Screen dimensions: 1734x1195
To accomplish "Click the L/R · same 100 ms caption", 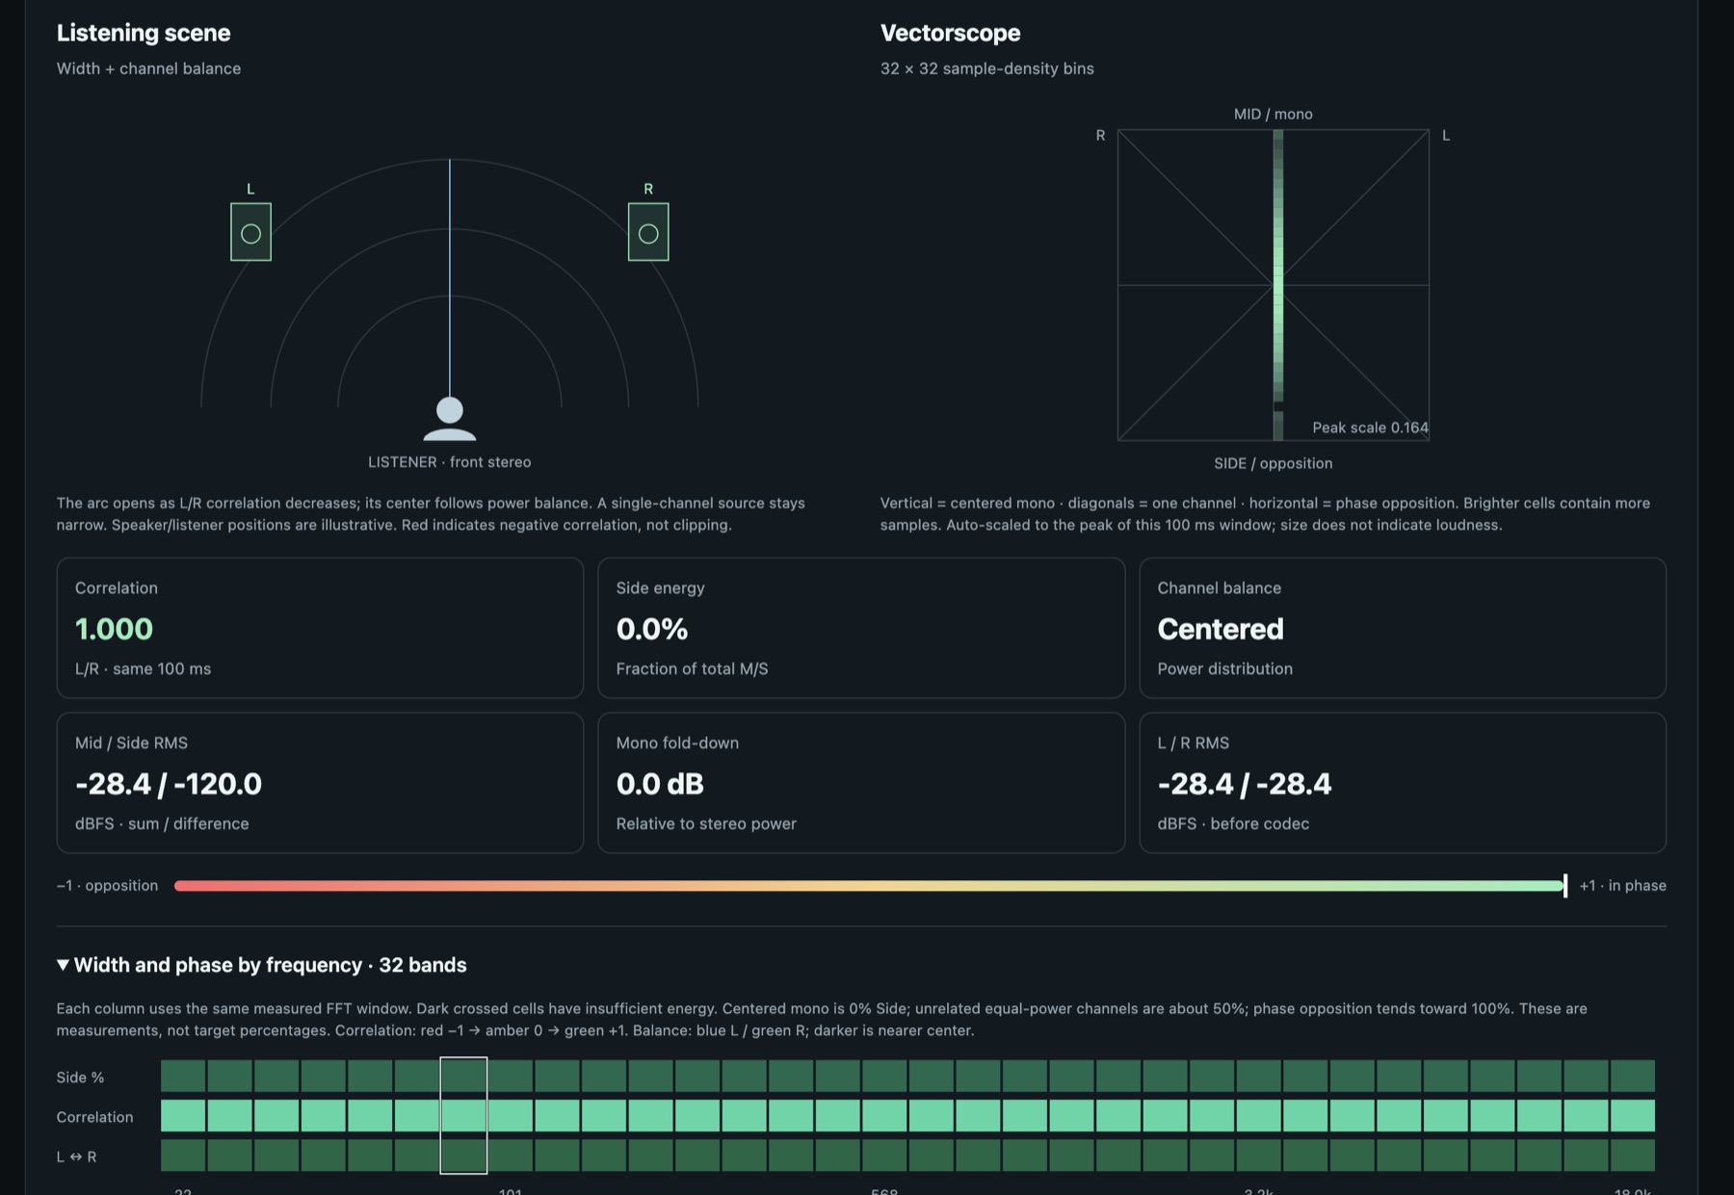I will pos(143,668).
